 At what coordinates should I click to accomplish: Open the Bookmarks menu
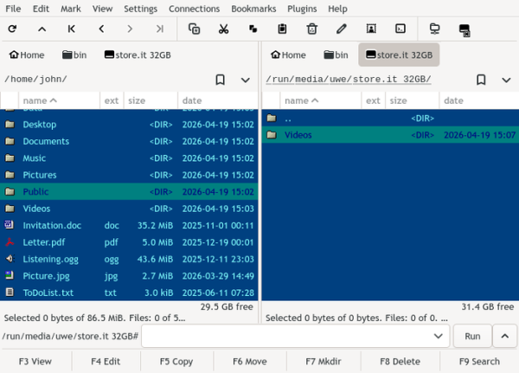(x=253, y=9)
